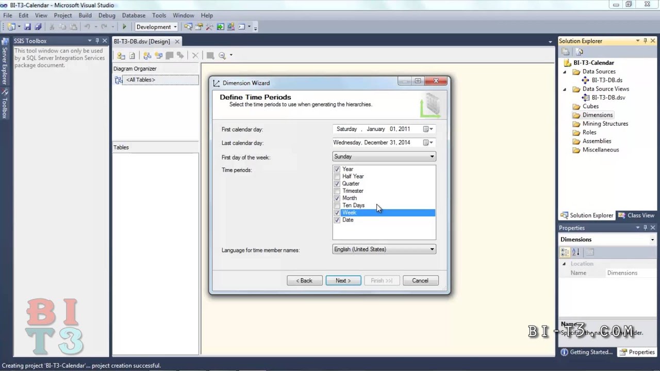The height and width of the screenshot is (371, 660).
Task: Check the Ten Days time period
Action: 337,205
